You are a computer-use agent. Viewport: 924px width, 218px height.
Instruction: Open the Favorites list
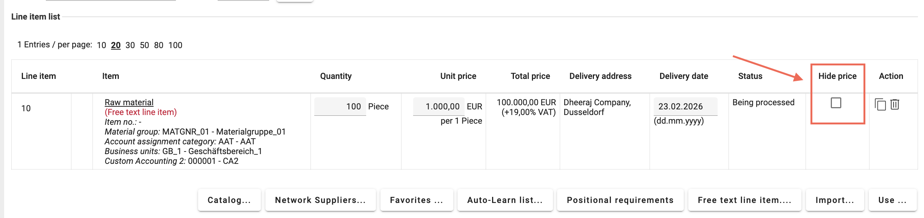coord(417,200)
